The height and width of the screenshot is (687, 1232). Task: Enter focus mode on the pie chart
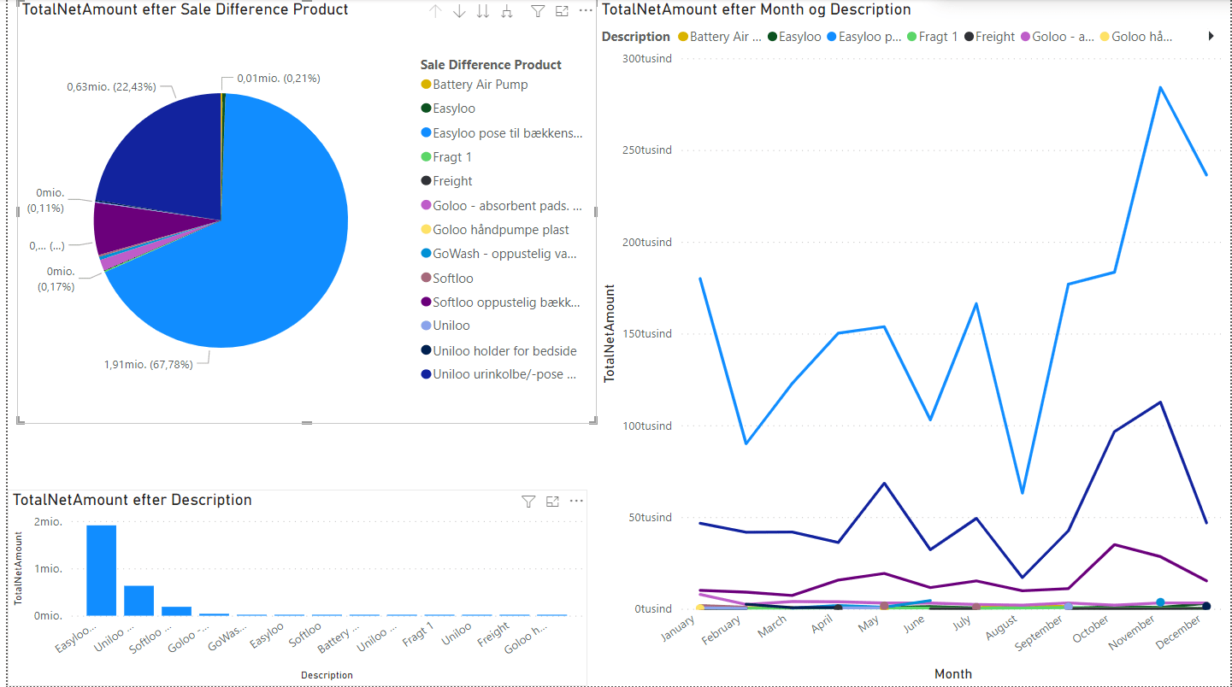tap(562, 11)
